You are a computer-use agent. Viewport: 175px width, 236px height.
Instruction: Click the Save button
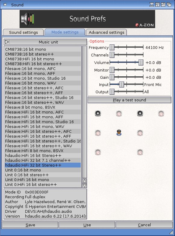tap(30, 225)
